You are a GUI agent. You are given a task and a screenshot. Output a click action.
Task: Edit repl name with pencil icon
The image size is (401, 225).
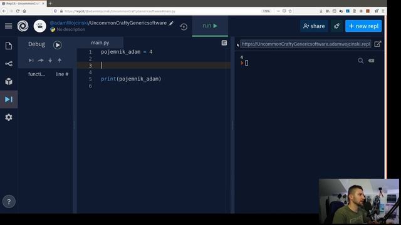[171, 23]
